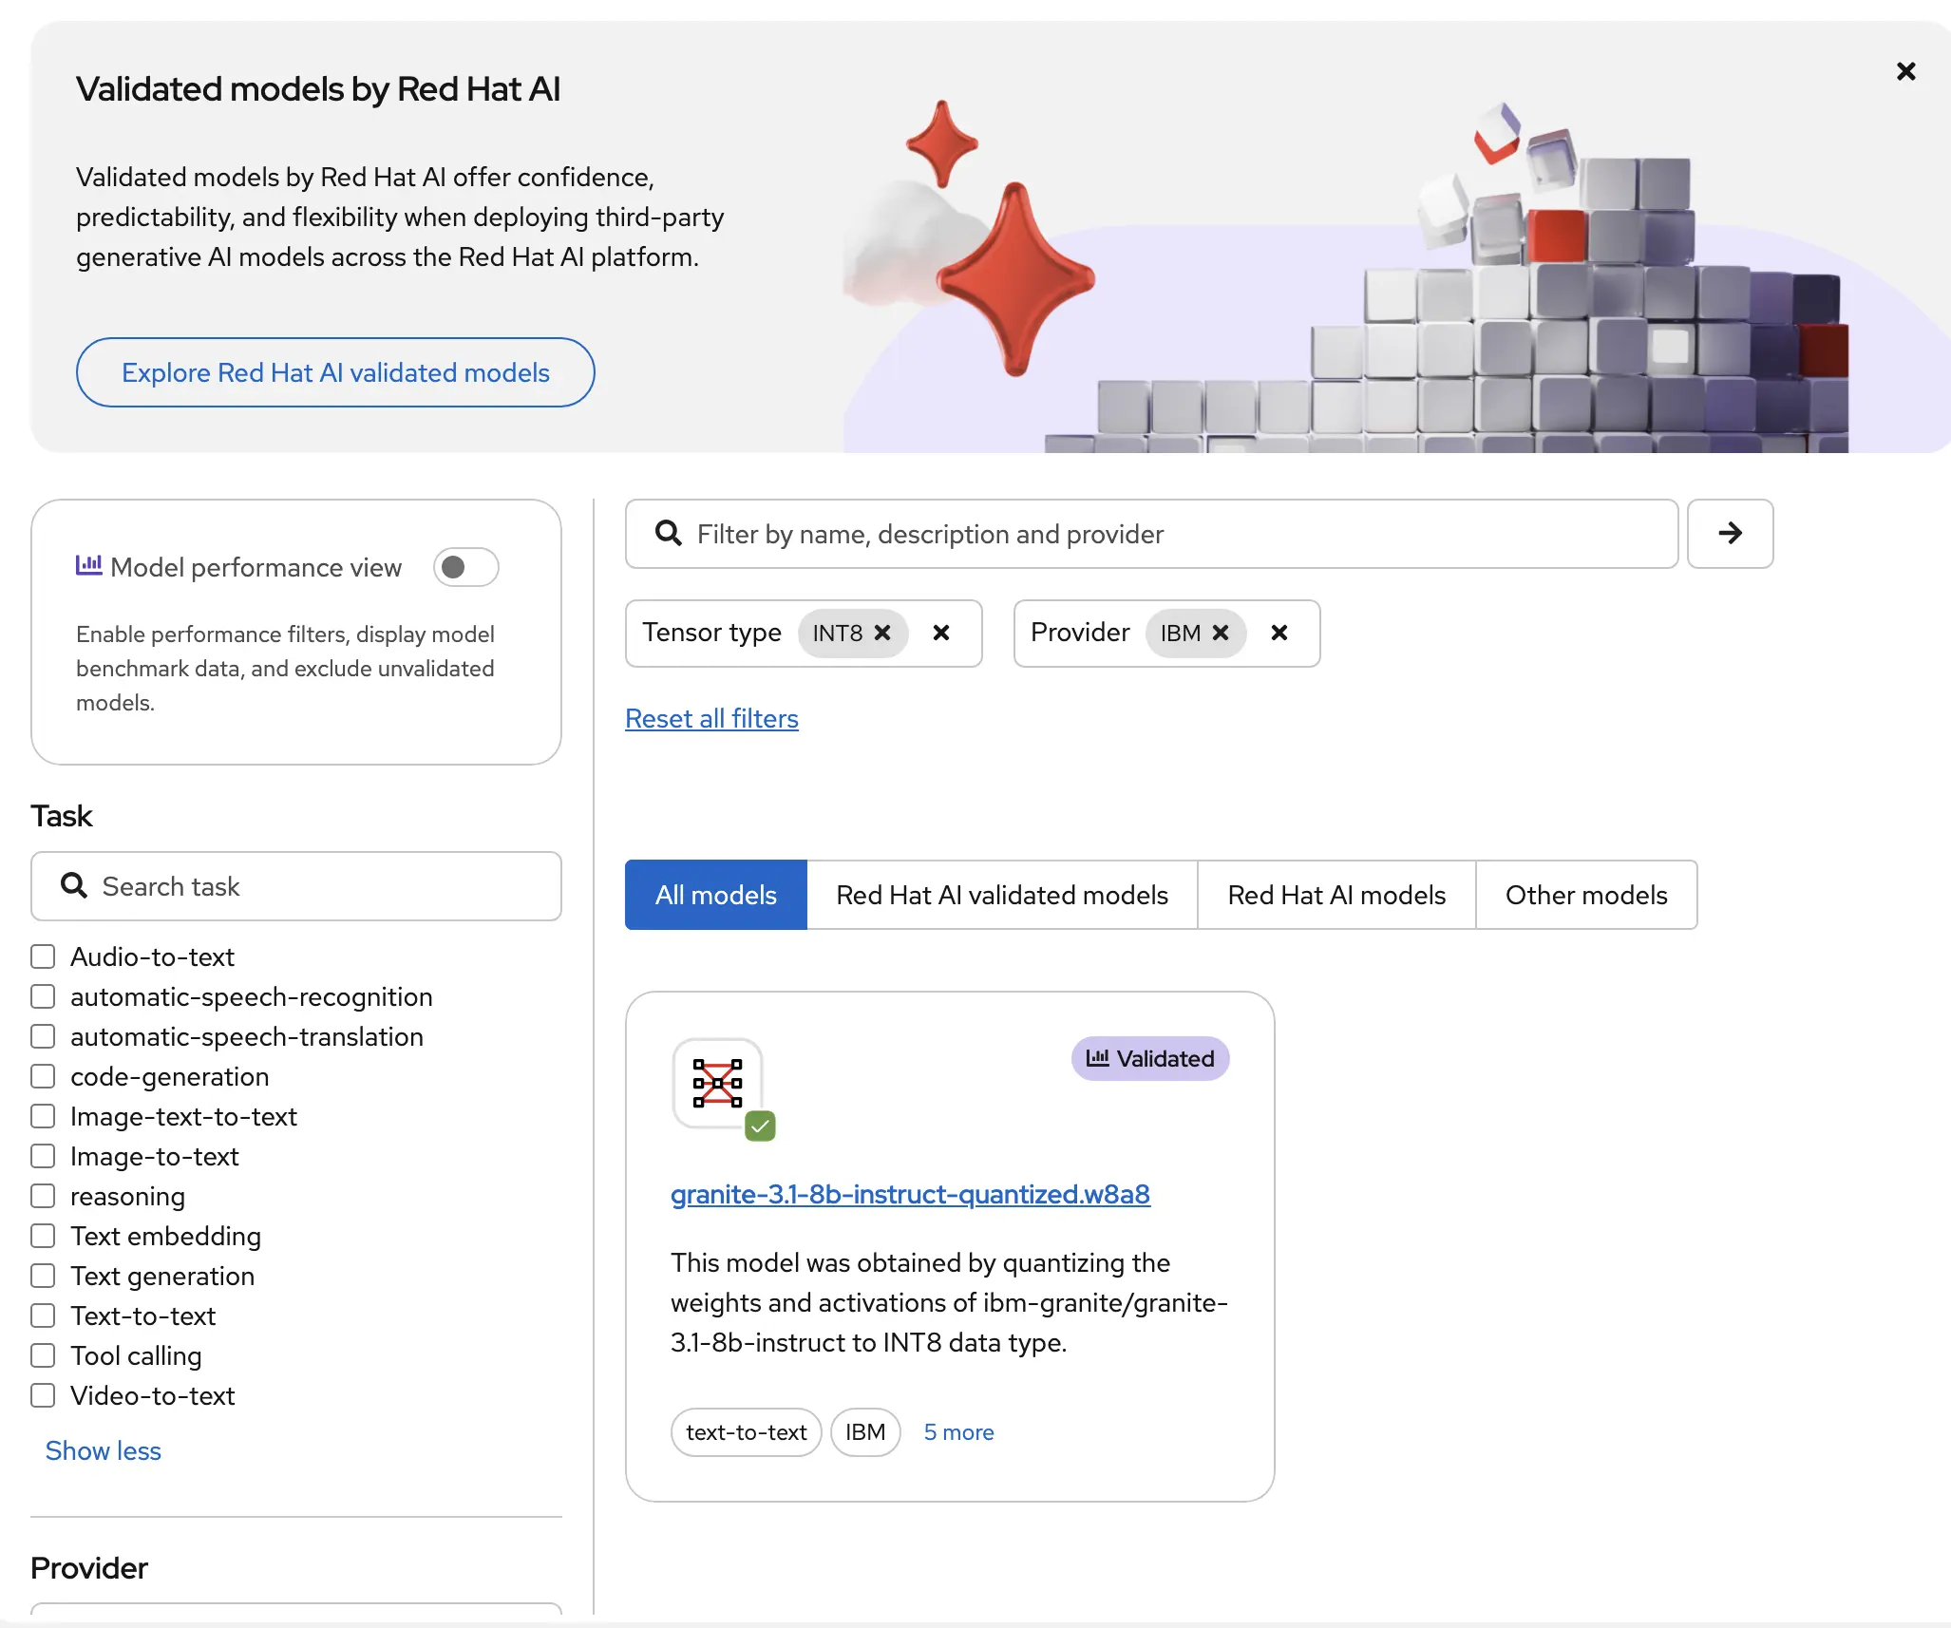
Task: Switch to Red Hat AI models tab
Action: (x=1336, y=895)
